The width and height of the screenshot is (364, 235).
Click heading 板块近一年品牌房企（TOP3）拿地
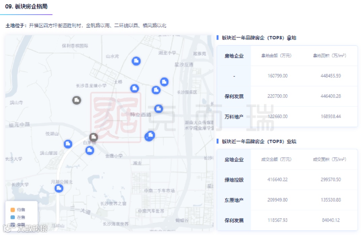pyautogui.click(x=259, y=38)
